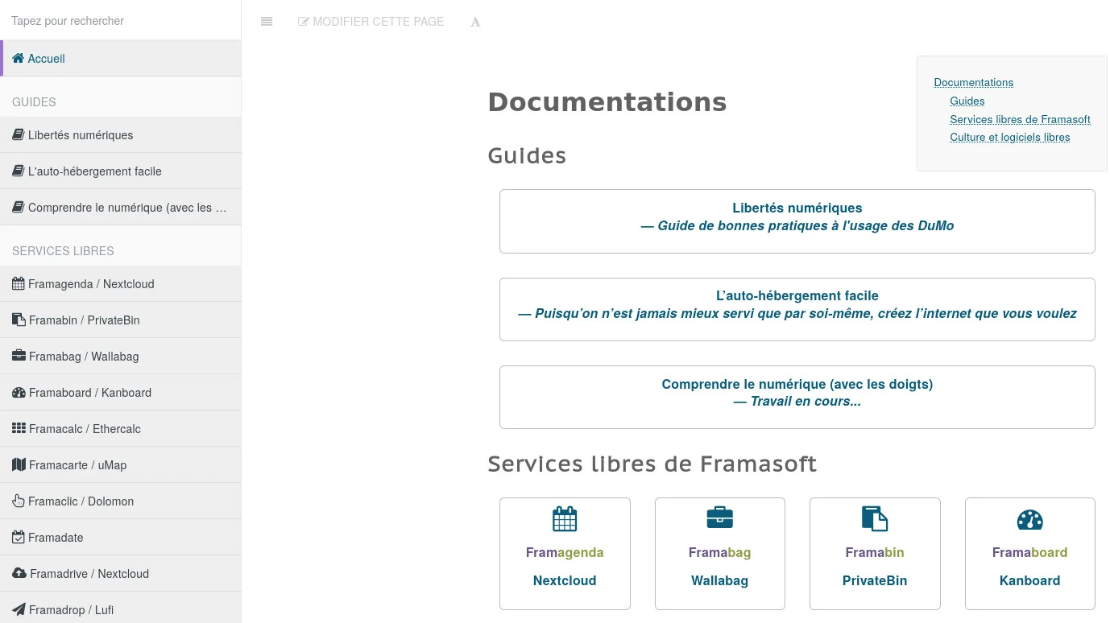
Task: Click the calendar icon beside Framagenda in sidebar
Action: (x=18, y=284)
